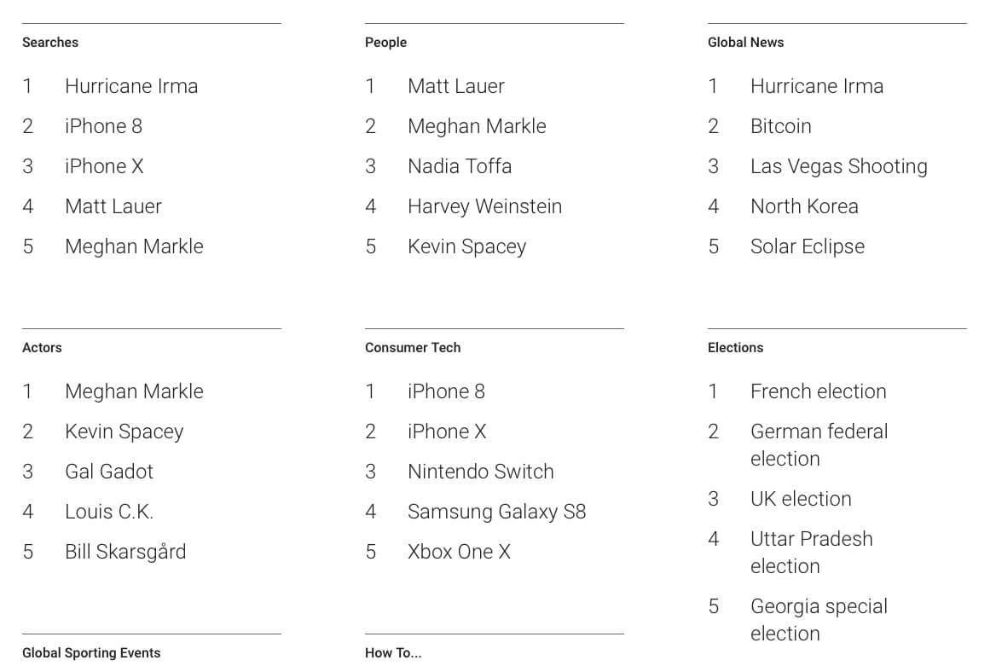Select the Global Sporting Events heading

click(91, 652)
